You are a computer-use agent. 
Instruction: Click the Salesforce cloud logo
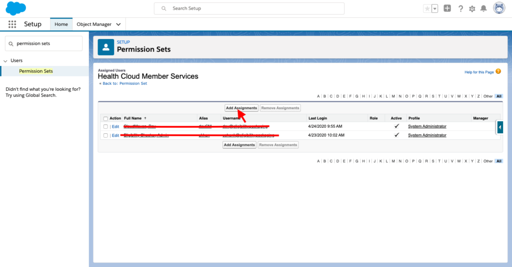[x=15, y=8]
